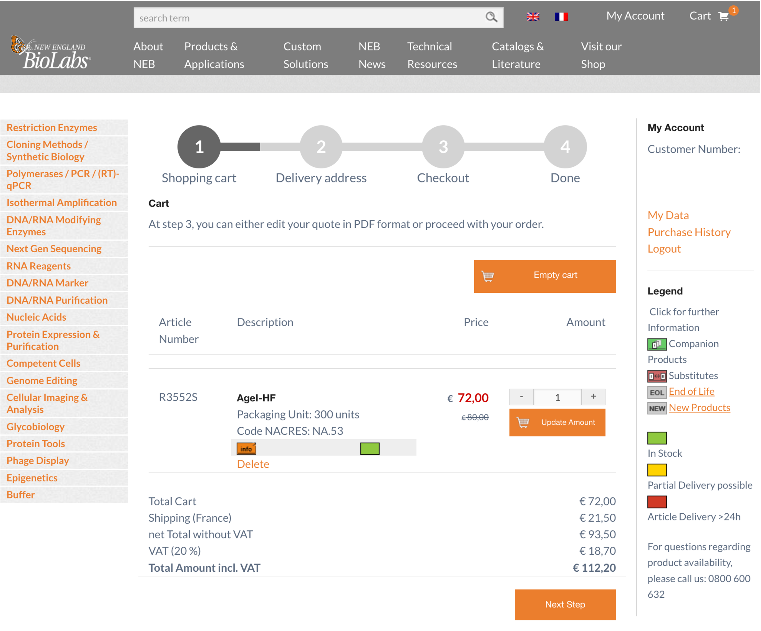The height and width of the screenshot is (631, 761).
Task: Click the green In Stock legend swatch
Action: coord(657,438)
